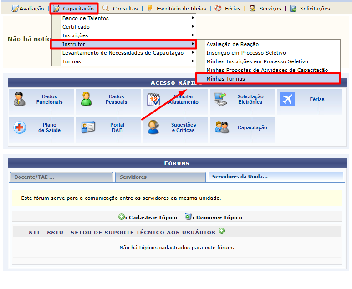Click the Dados Funcionais businessman icon
Screen dimensions: 352x289
[x=19, y=99]
